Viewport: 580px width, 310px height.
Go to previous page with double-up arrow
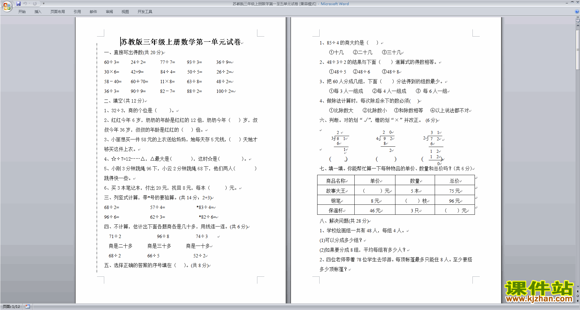[578, 292]
